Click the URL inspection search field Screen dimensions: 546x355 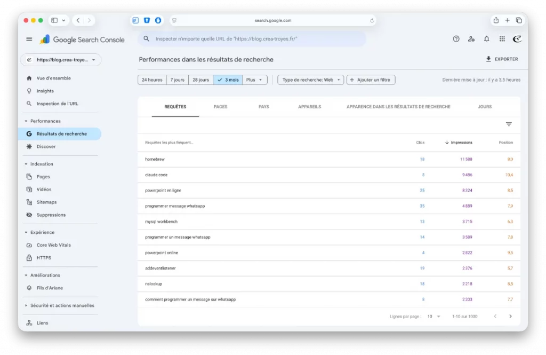coord(252,39)
